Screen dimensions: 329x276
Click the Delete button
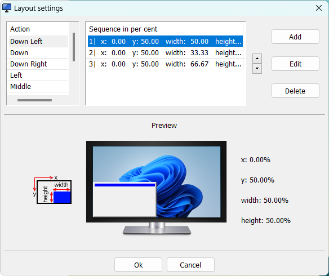295,91
